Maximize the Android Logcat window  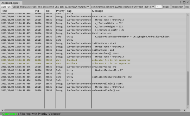tap(184, 3)
